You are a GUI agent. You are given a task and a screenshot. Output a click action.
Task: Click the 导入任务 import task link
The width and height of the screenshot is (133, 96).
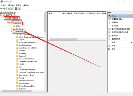coord(116,26)
